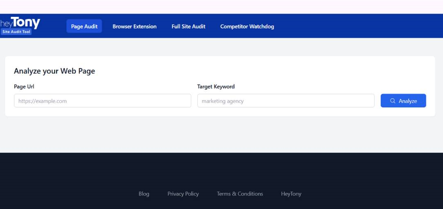Open Terms & Conditions link
Screen dimensions: 443x209
coord(240,194)
